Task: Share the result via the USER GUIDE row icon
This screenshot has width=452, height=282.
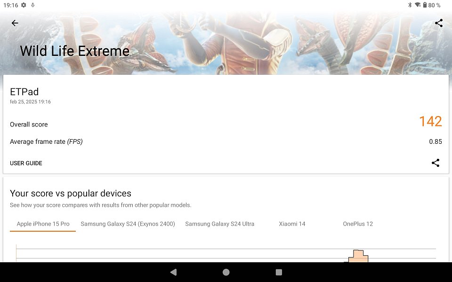Action: click(435, 163)
